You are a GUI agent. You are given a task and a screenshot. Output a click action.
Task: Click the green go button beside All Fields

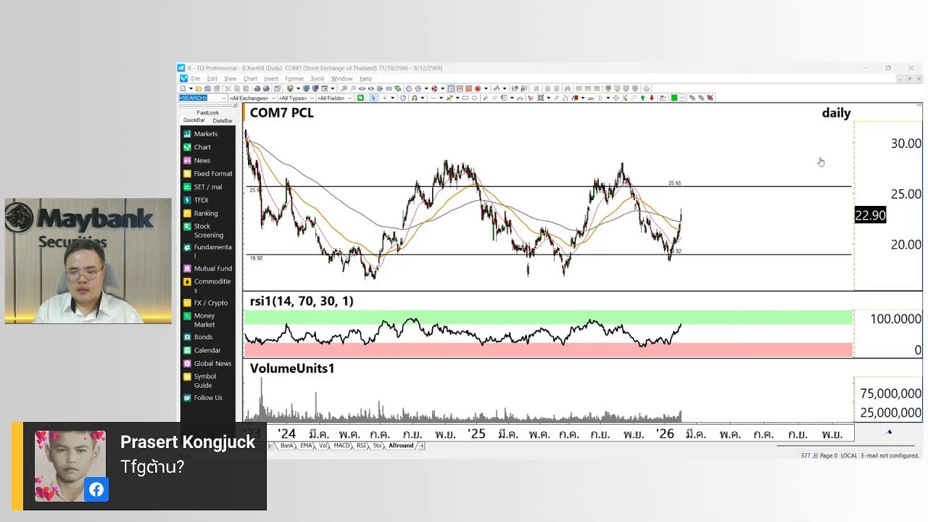(x=360, y=98)
